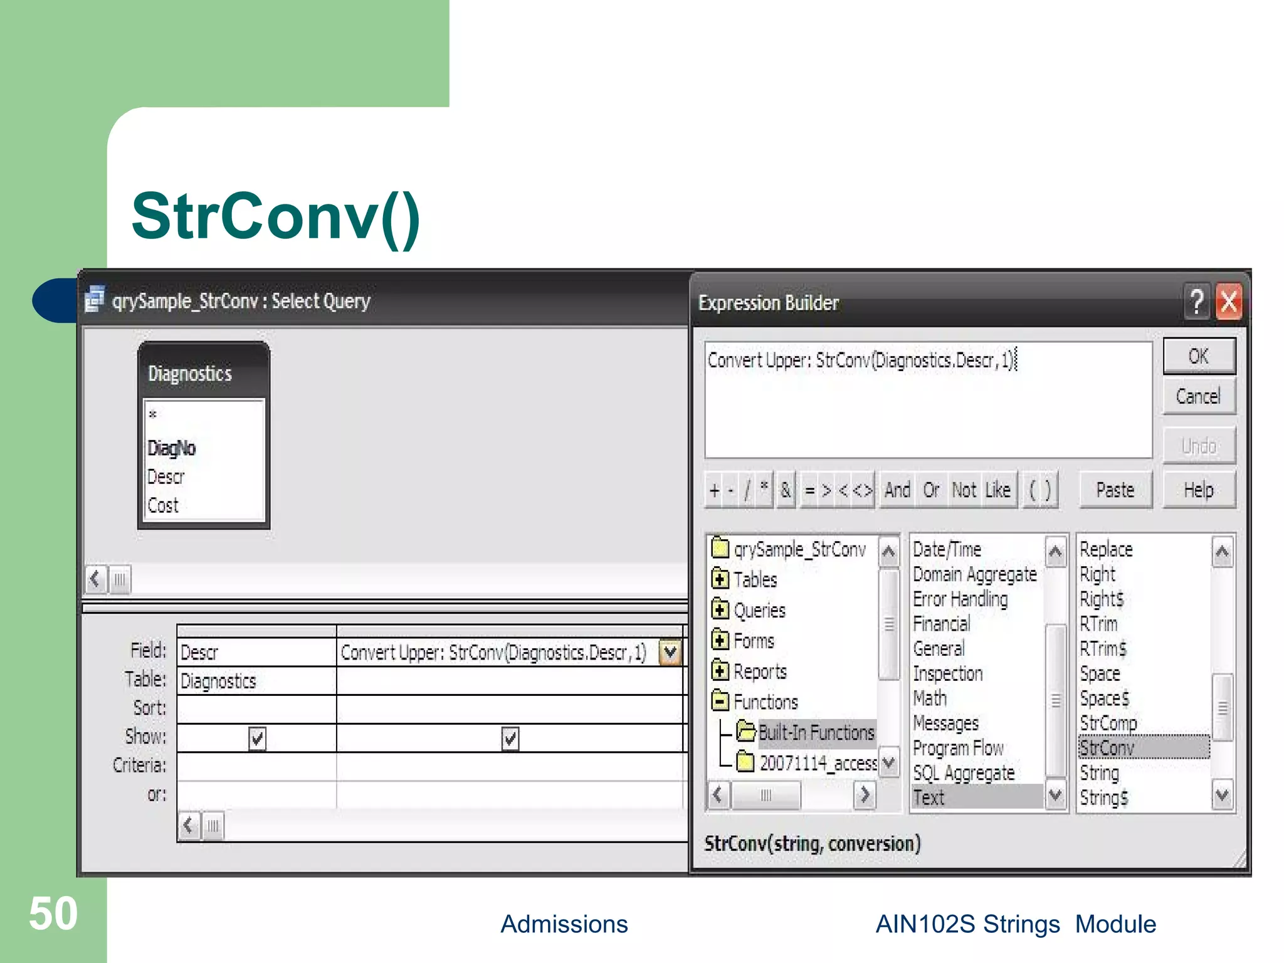
Task: Open Help from Expression Builder
Action: [x=1199, y=490]
